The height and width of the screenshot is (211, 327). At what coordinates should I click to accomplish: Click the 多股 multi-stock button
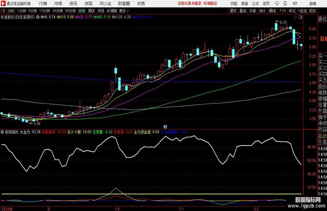tap(253, 11)
